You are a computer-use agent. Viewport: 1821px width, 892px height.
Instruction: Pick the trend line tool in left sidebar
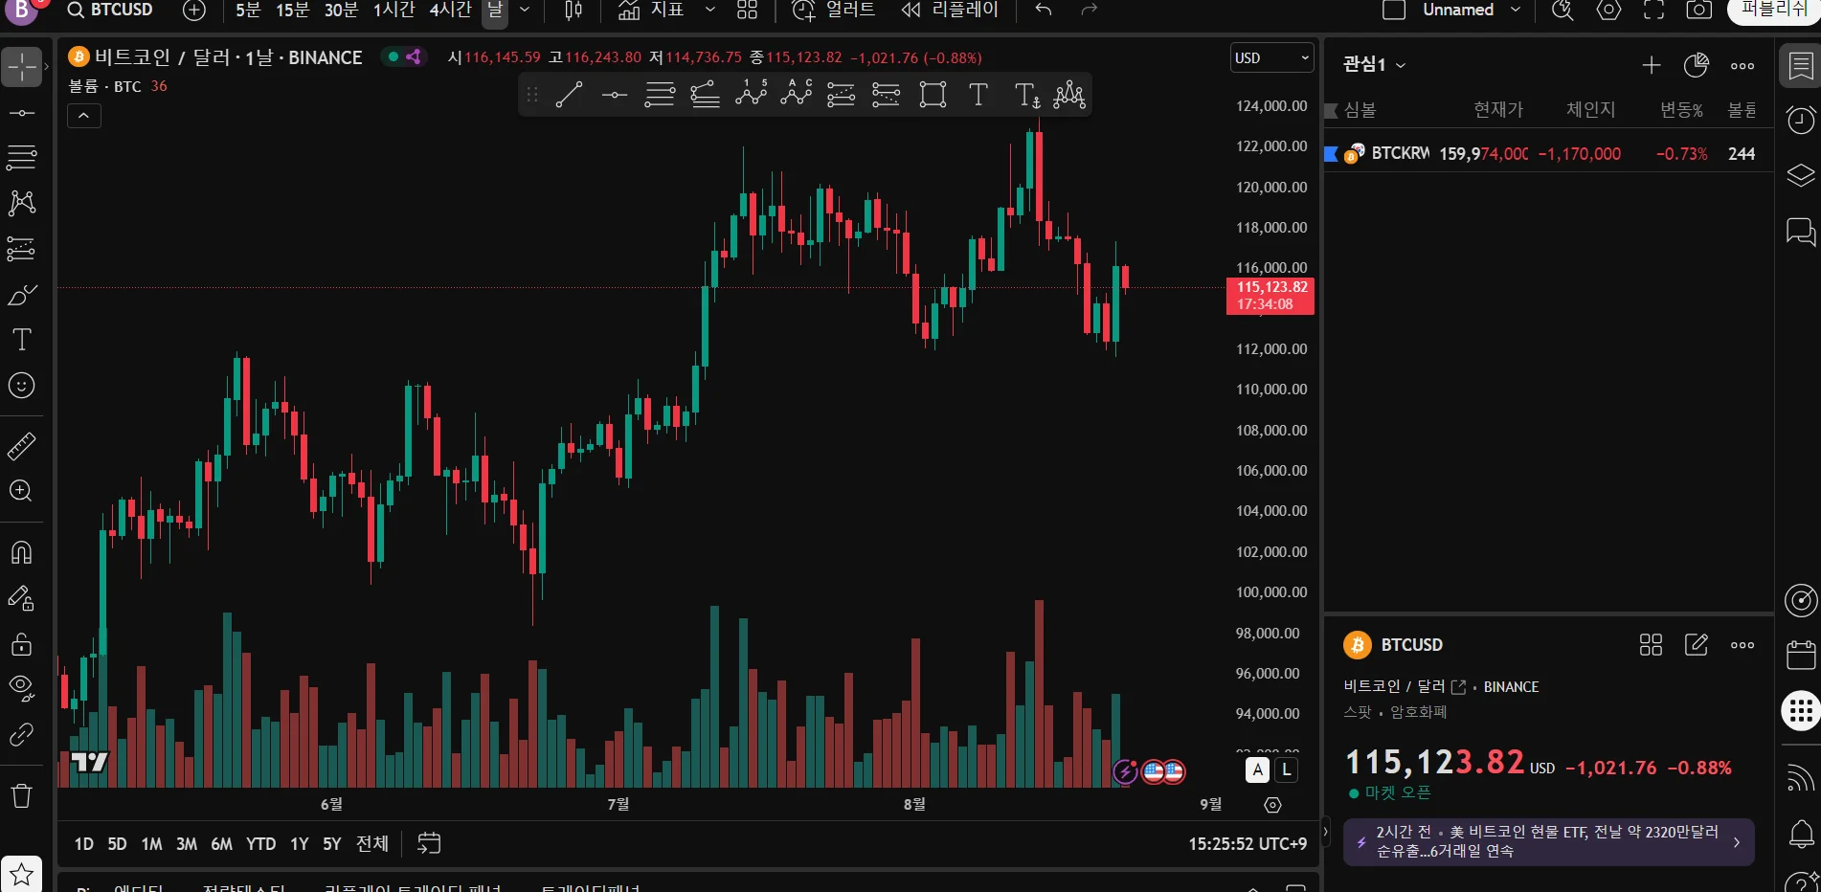coord(21,113)
